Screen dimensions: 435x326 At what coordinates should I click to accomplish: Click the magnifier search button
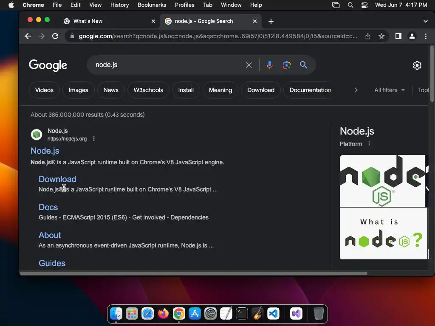(303, 65)
